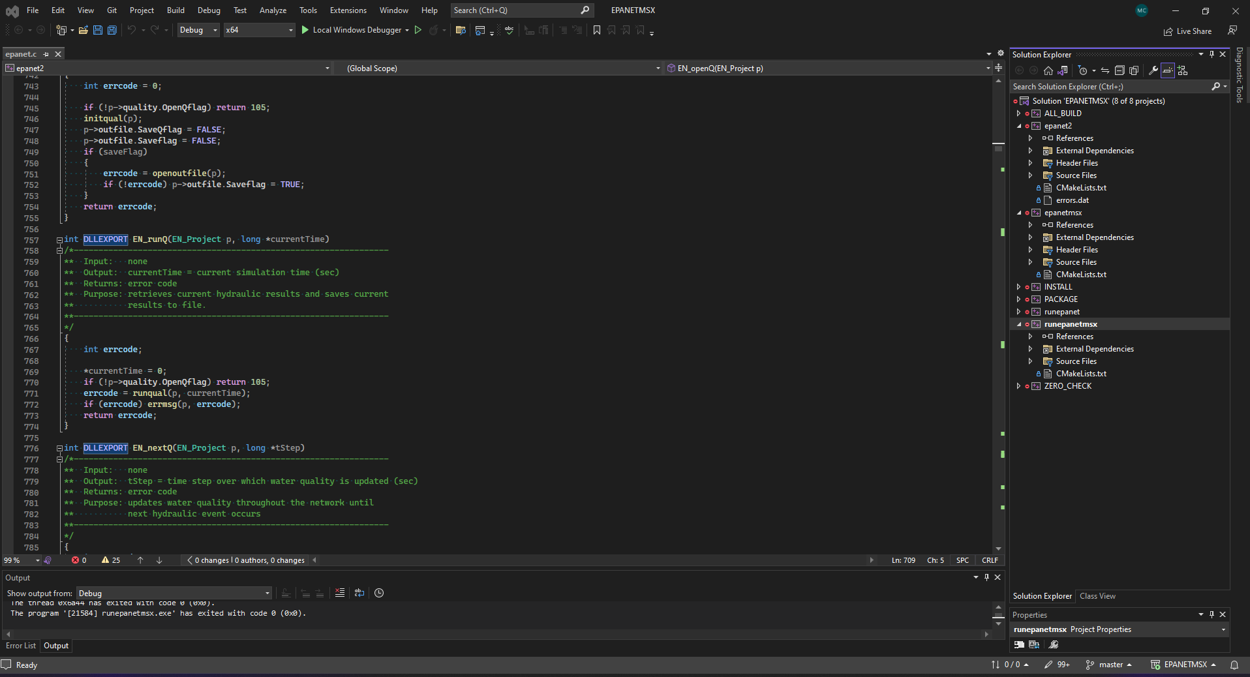Open the x64 platform dropdown

[259, 30]
